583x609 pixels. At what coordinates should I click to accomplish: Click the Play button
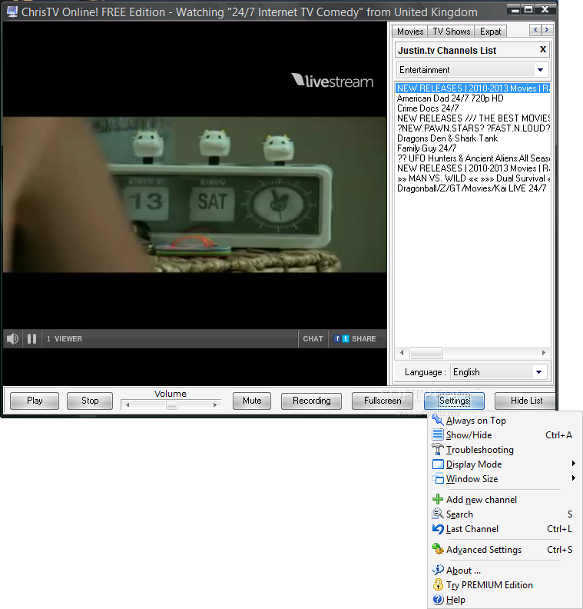35,401
